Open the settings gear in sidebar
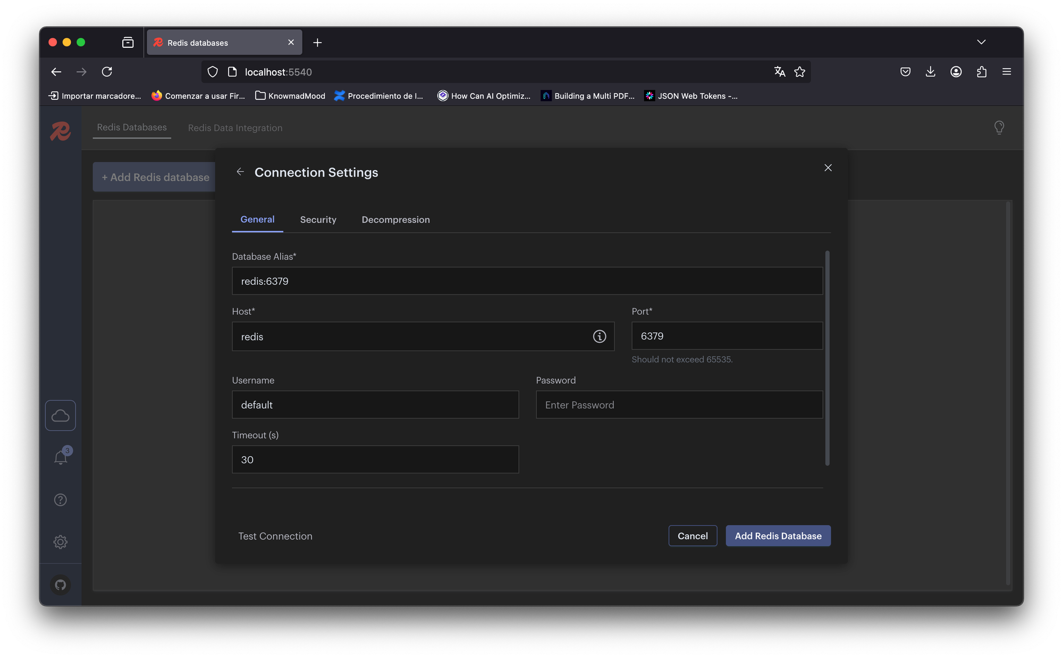Viewport: 1063px width, 658px height. [x=61, y=542]
